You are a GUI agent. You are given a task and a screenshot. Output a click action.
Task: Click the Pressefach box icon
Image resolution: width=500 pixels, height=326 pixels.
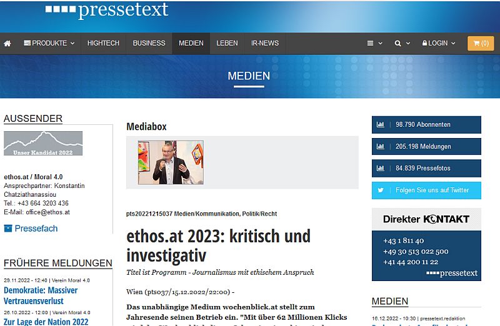click(8, 228)
